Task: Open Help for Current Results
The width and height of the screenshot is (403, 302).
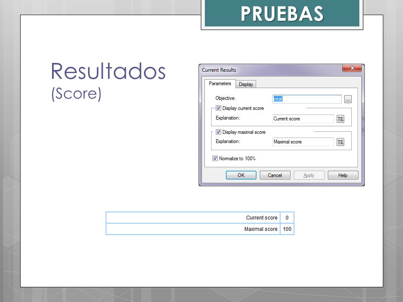Action: pos(343,175)
